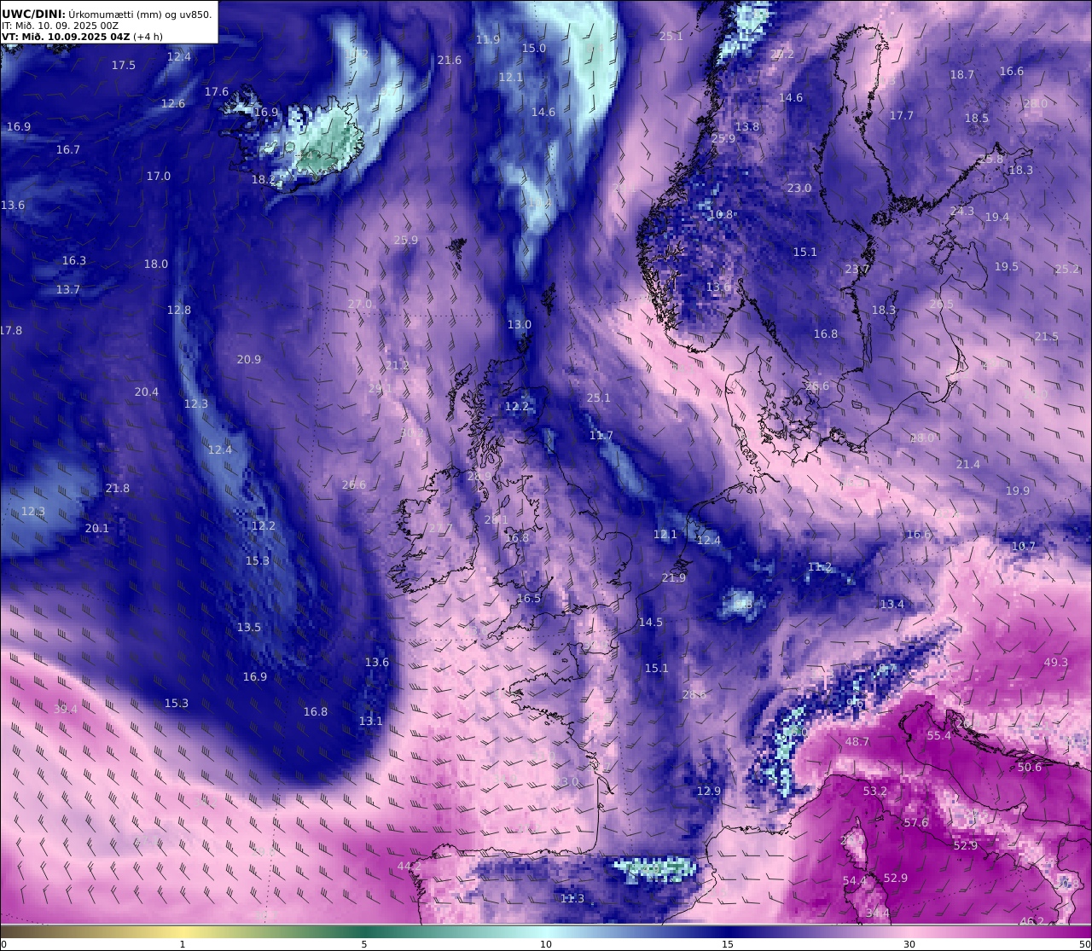Viewport: 1092px width, 951px height.
Task: Click the 20.4 value label
Action: tap(147, 392)
